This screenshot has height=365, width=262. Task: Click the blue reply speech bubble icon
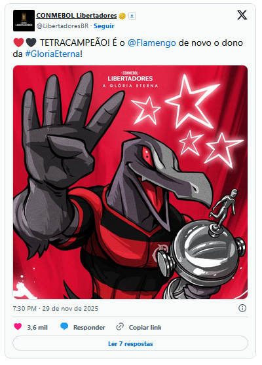tap(64, 326)
